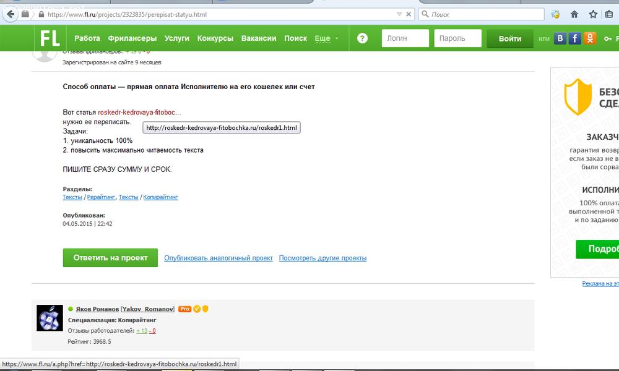Sign in with Odnoklassniki icon
Viewport: 619px width, 371px height.
(x=590, y=38)
